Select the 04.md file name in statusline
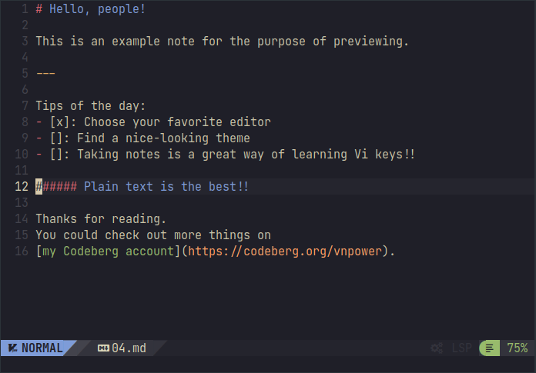536x373 pixels. click(x=129, y=348)
